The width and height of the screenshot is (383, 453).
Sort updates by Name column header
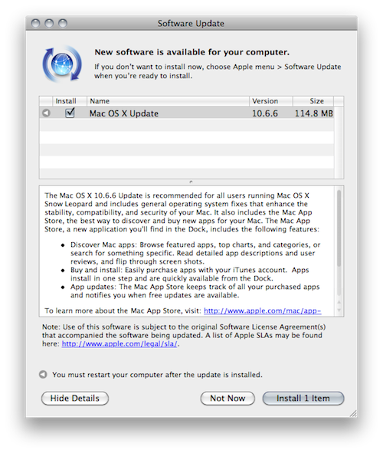[x=168, y=101]
